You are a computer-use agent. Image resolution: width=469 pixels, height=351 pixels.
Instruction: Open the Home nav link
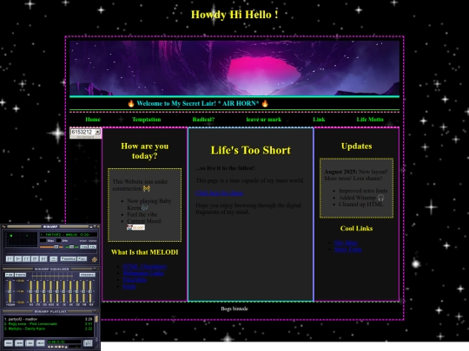click(x=93, y=120)
